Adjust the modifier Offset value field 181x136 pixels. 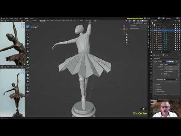[x=171, y=69]
